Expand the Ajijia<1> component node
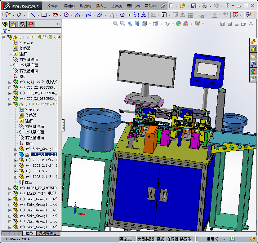Image resolution: width=258 pixels, height=243 pixels. [10, 82]
